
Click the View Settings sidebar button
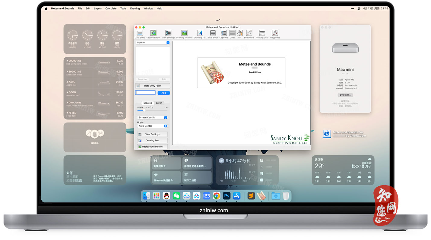tap(152, 134)
